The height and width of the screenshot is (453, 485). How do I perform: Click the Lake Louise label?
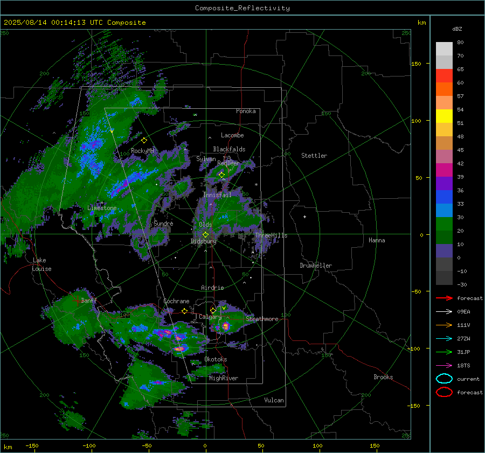tap(41, 264)
